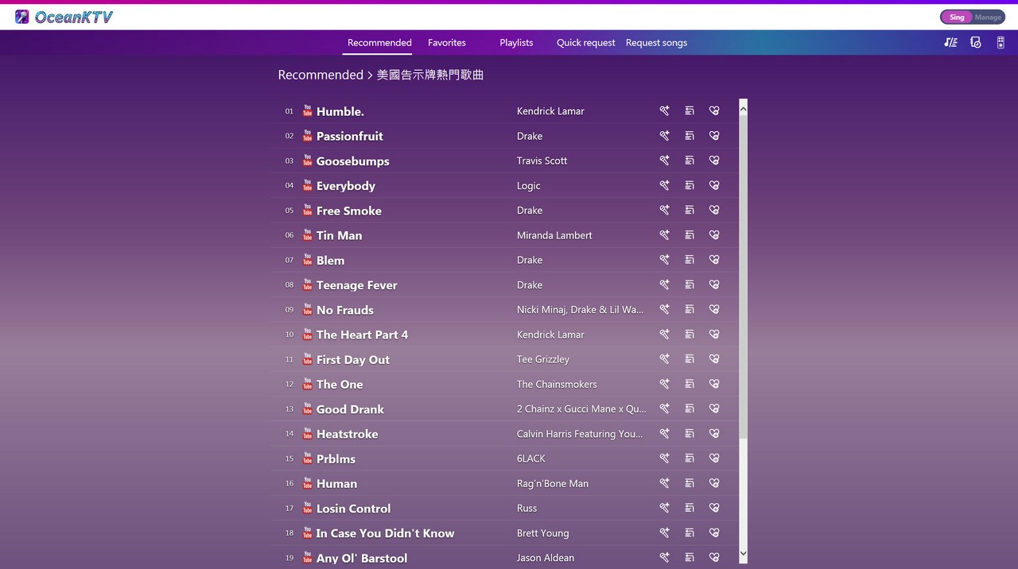Favorite Good Drank with the heart icon
The image size is (1018, 569).
coord(714,408)
